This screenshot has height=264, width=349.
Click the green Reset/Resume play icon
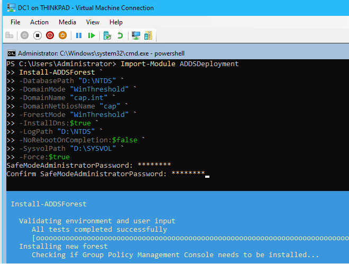(x=91, y=35)
